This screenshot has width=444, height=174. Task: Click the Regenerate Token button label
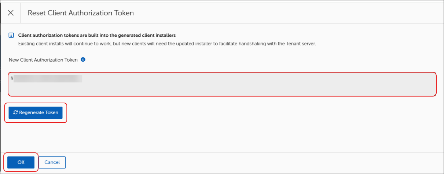tap(38, 112)
